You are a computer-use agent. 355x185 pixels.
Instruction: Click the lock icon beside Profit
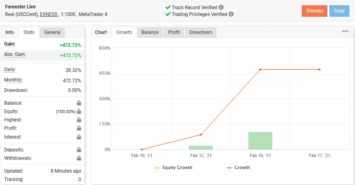click(79, 128)
